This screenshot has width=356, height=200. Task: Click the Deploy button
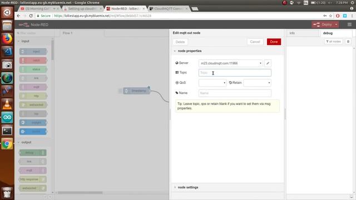click(323, 24)
